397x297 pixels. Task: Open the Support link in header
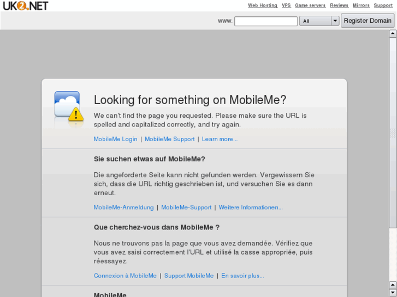tap(383, 5)
